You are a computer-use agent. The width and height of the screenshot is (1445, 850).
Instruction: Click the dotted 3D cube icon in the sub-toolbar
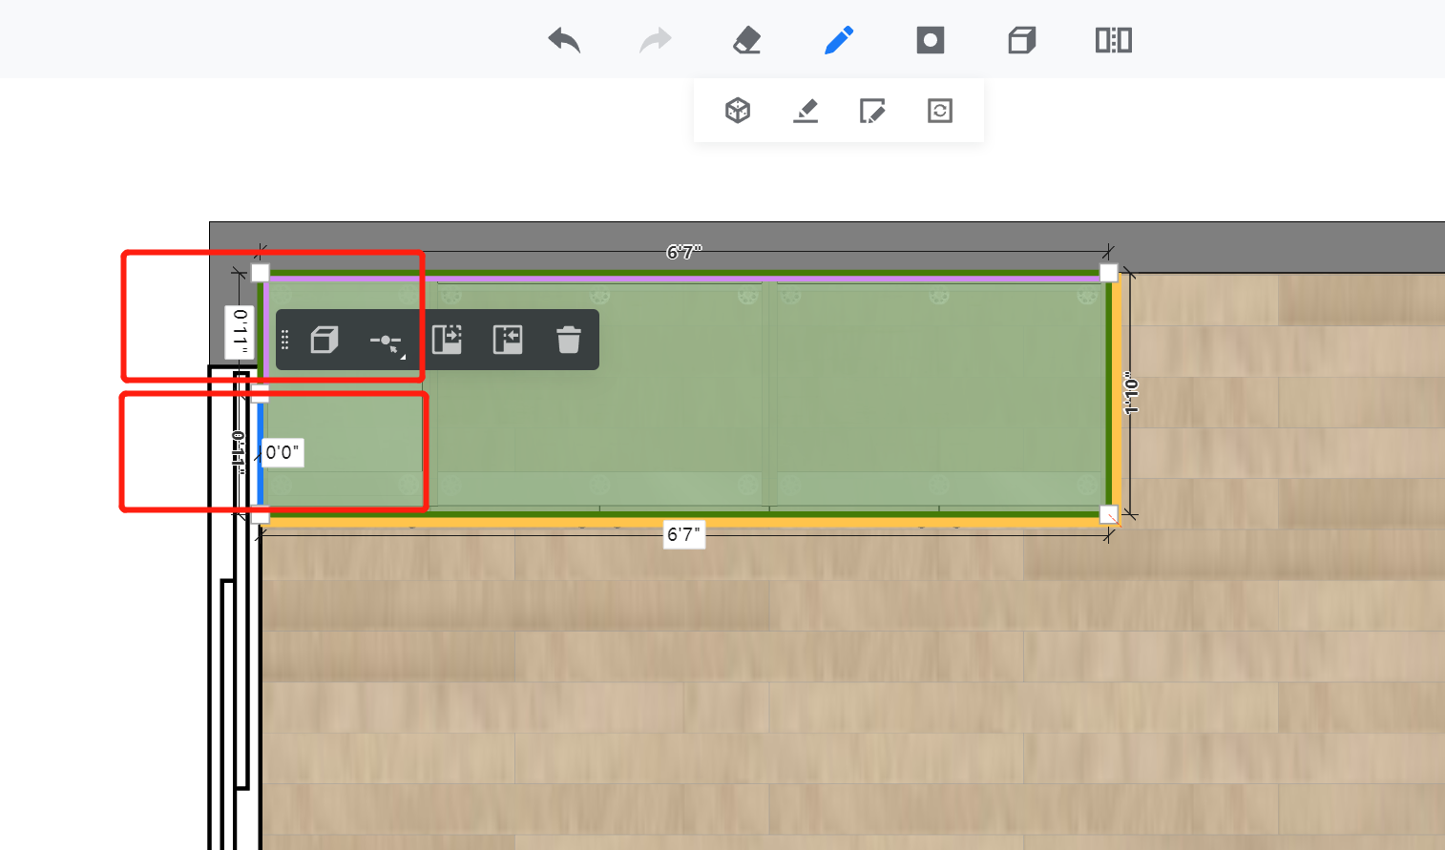pos(738,111)
